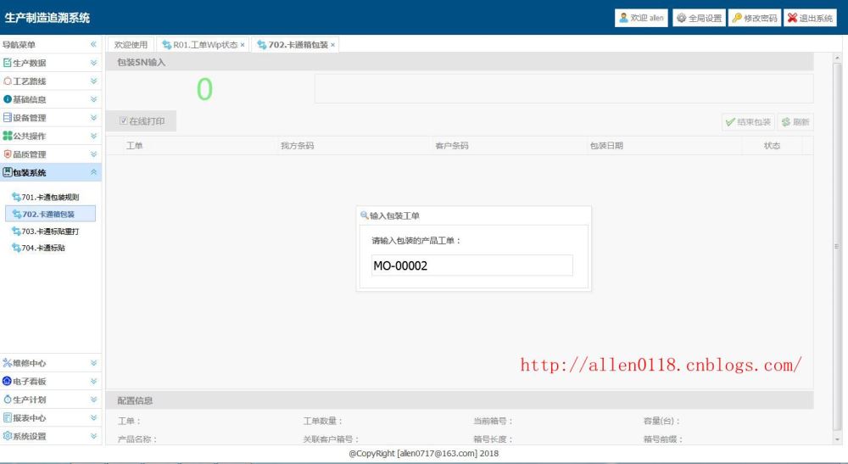Click the 包装系统 sidebar icon
Viewport: 848px width, 464px height.
(x=7, y=172)
